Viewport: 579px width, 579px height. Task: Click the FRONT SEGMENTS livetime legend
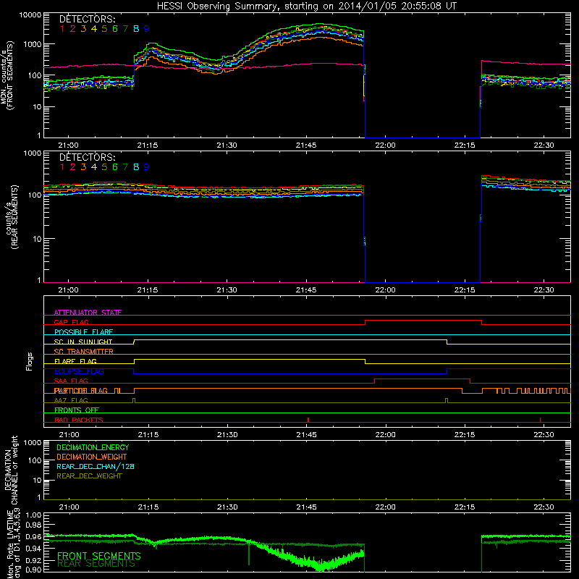click(x=99, y=555)
